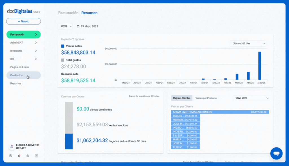The width and height of the screenshot is (289, 166).
Task: Click the May/25 chart bar
Action: (260, 66)
